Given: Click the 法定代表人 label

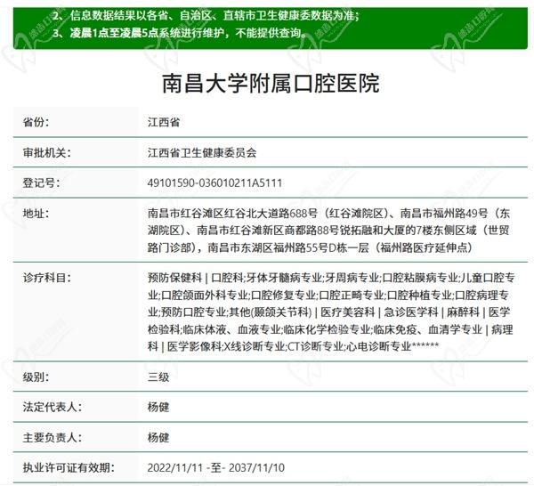Looking at the screenshot, I should (x=53, y=407).
